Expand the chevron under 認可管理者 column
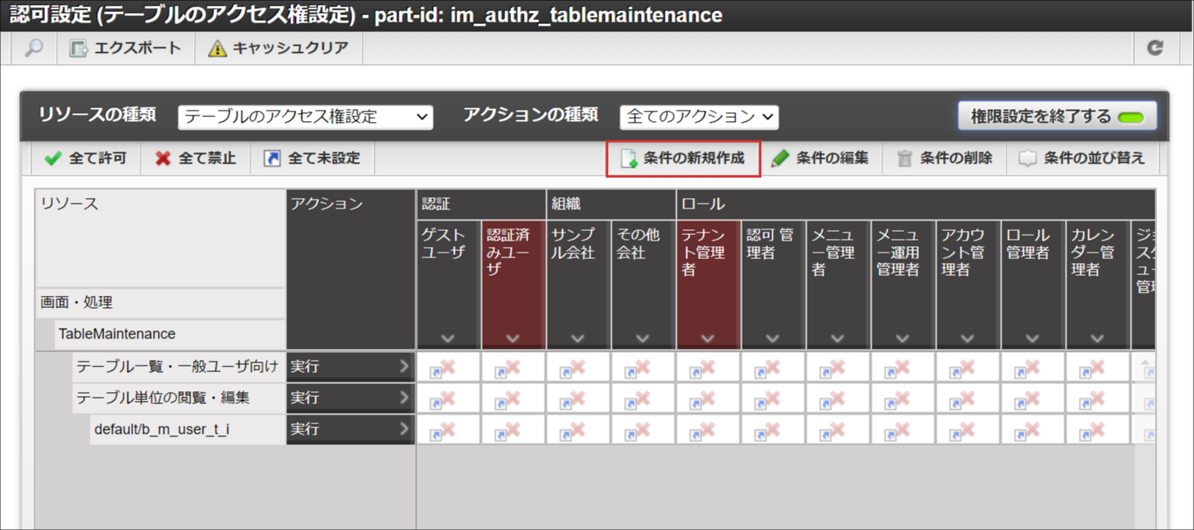The height and width of the screenshot is (530, 1194). [773, 338]
